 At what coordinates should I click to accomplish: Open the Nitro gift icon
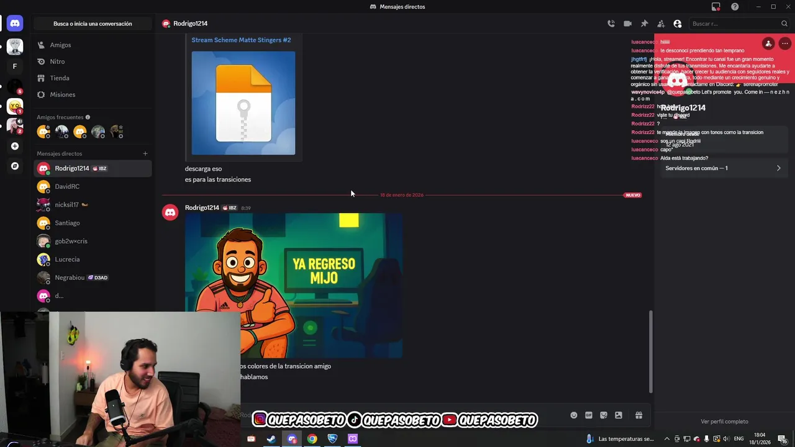click(x=638, y=415)
